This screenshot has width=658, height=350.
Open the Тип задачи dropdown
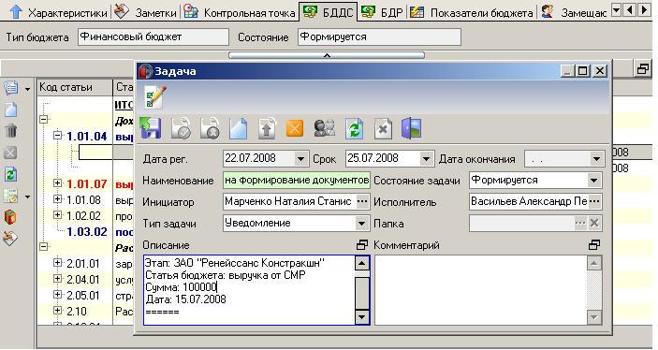361,224
